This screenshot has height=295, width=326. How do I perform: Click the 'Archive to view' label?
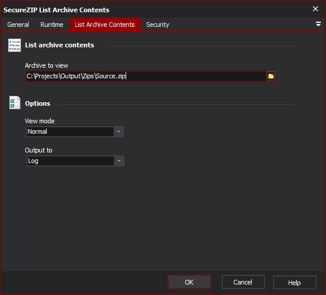pyautogui.click(x=46, y=65)
